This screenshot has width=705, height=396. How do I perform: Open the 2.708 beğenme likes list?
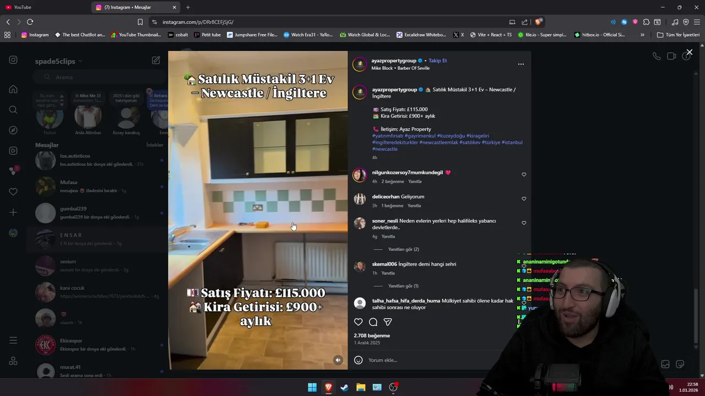372,335
